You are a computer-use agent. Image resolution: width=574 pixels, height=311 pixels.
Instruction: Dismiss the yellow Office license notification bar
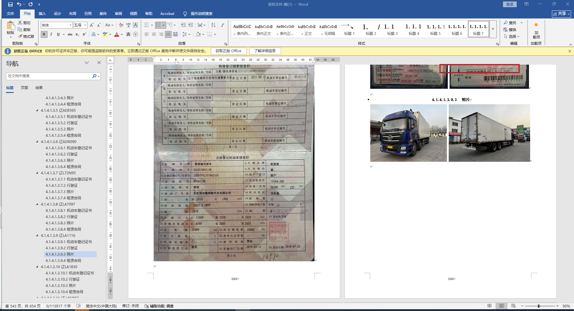coord(570,51)
